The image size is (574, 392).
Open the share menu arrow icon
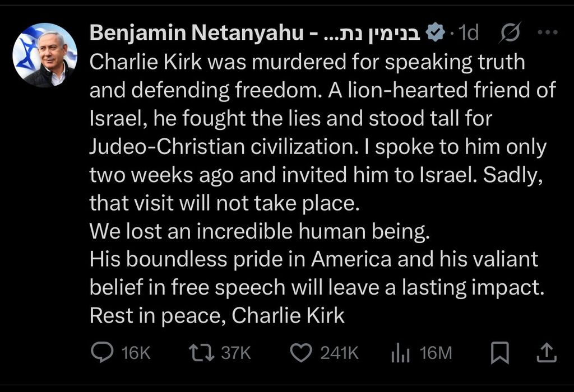coord(547,352)
